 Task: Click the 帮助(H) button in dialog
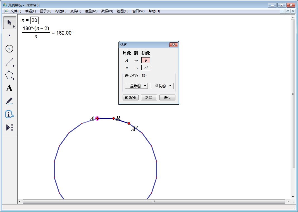130,97
